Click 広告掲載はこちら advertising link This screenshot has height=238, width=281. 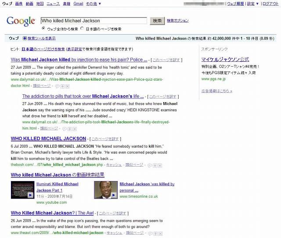[216, 91]
